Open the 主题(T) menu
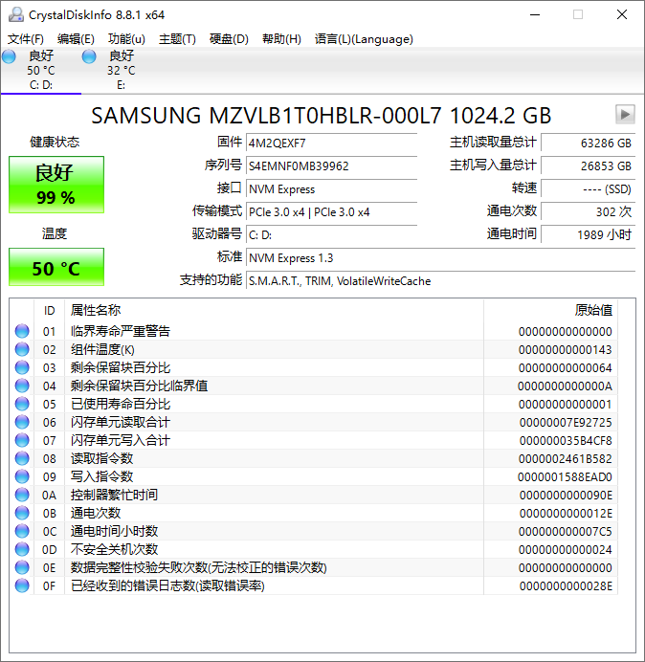Viewport: 645px width, 662px height. click(177, 39)
